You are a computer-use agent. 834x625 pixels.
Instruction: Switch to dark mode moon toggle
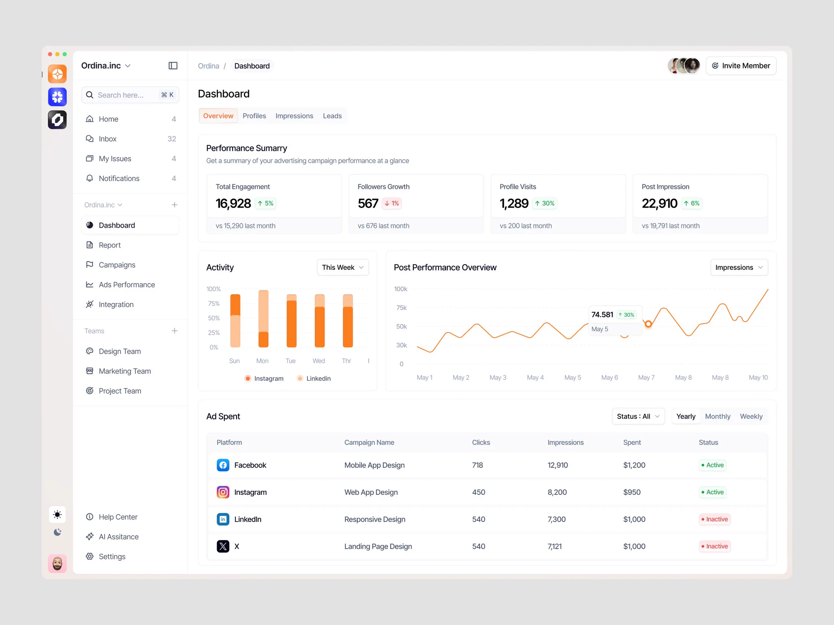coord(57,532)
